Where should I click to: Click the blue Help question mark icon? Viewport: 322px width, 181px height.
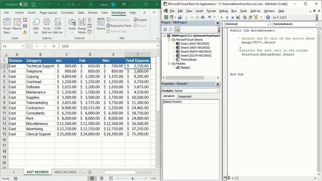pos(268,18)
